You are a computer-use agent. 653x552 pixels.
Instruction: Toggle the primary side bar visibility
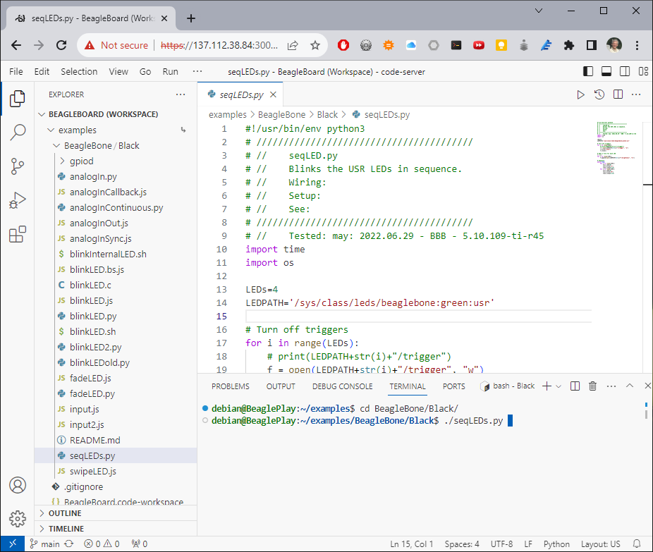click(587, 71)
